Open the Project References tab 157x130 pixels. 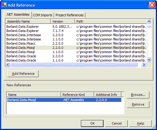coord(69,15)
